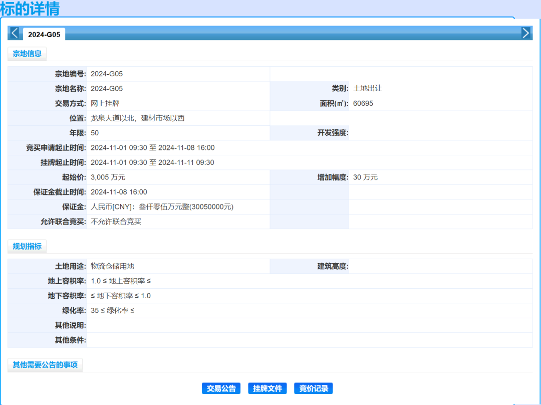Click the 竞买申请起止时间 date range value
The image size is (541, 405).
pyautogui.click(x=152, y=148)
